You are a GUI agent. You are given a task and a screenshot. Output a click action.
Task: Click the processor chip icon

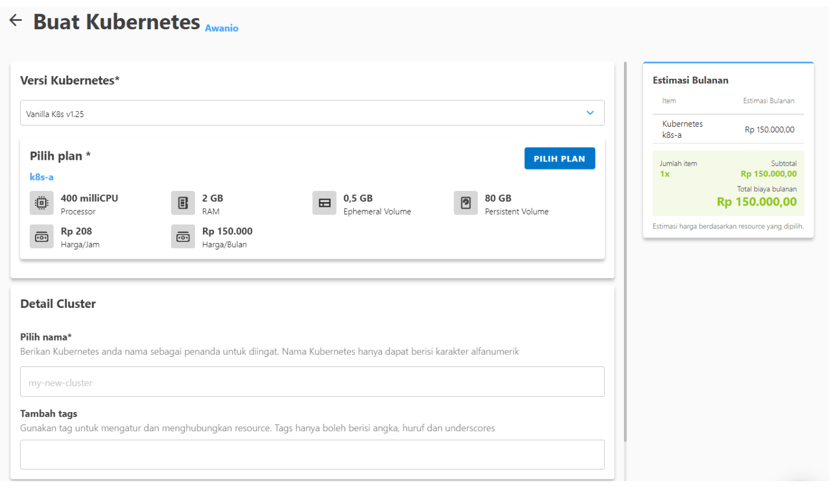pos(42,203)
